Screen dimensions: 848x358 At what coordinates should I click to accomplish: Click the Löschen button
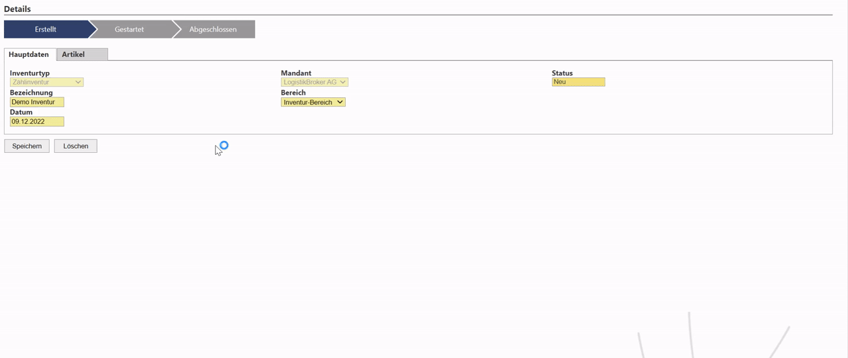[76, 146]
